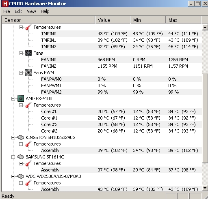208x199 pixels.
Task: Select the FANPWM0 row
Action: coord(121,79)
